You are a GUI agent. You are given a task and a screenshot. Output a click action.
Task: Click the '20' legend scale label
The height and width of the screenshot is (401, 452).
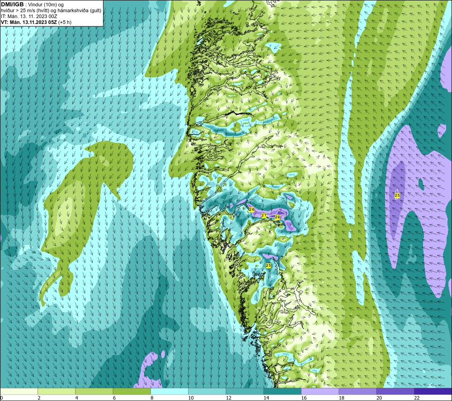379,398
